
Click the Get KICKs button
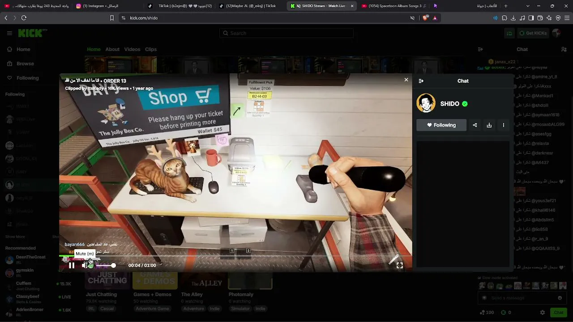click(x=533, y=33)
